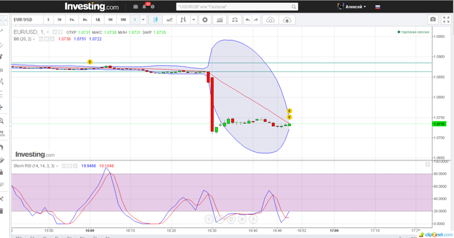Select the 4ч timeframe
The height and width of the screenshot is (238, 454).
coord(85,20)
